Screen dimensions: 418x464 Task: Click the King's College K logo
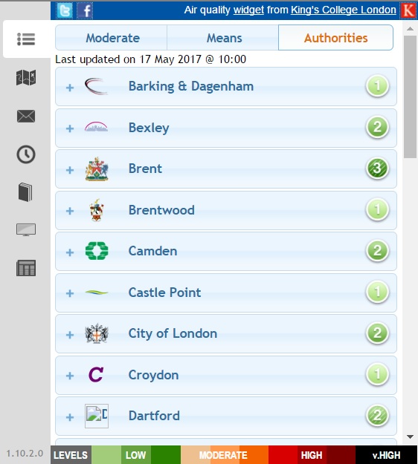point(408,10)
